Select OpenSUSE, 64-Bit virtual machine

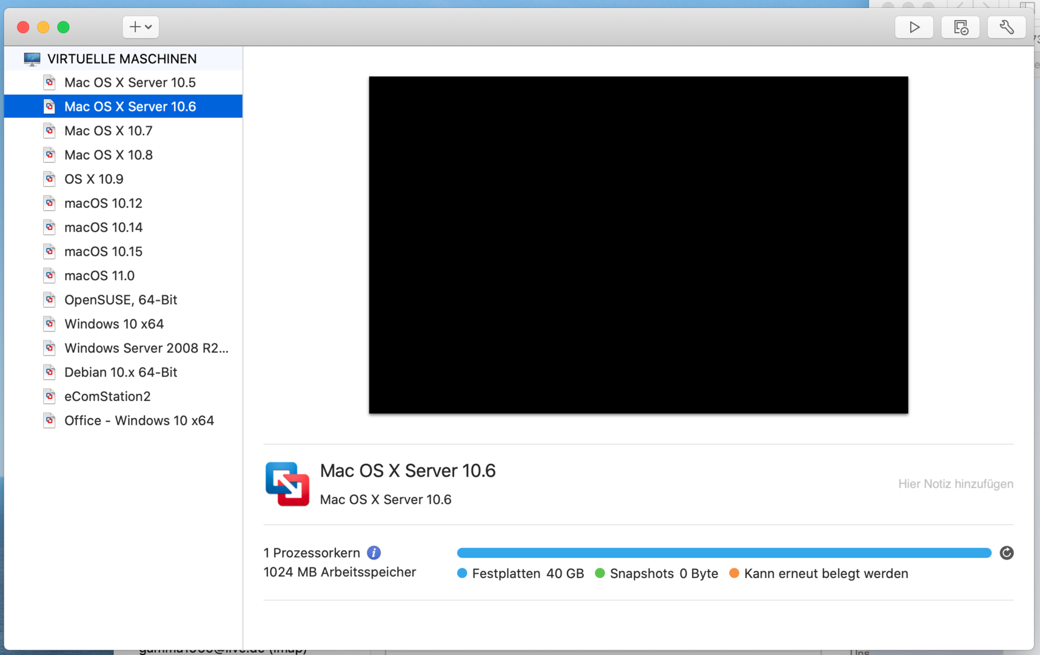123,300
